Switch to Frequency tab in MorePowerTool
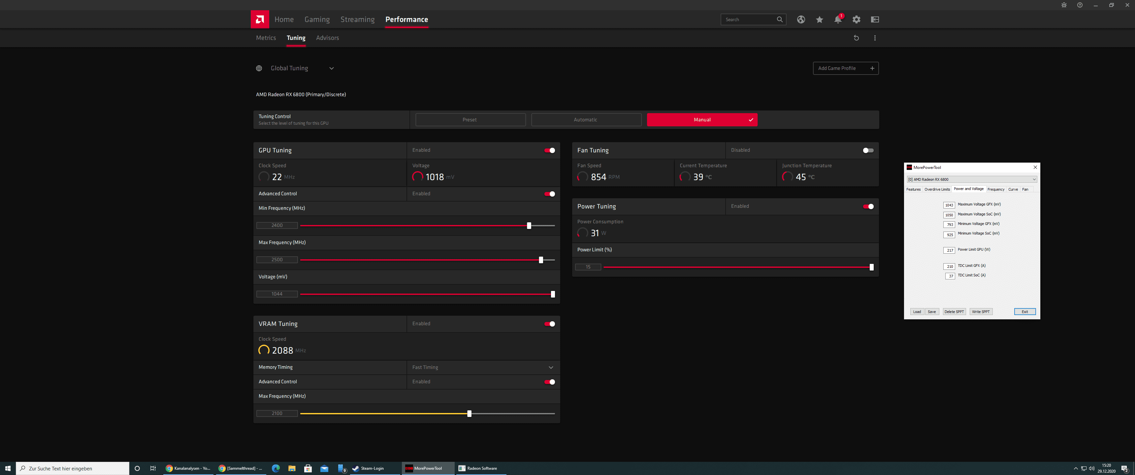 click(x=996, y=189)
